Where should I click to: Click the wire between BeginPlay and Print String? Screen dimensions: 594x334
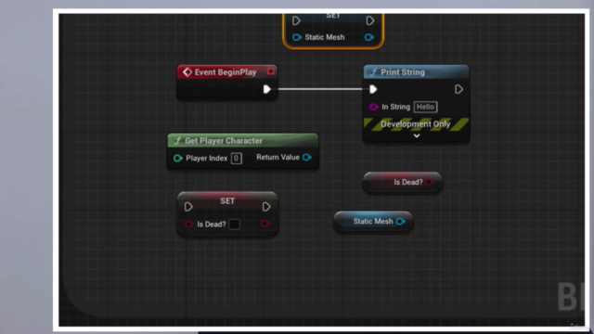(x=320, y=89)
